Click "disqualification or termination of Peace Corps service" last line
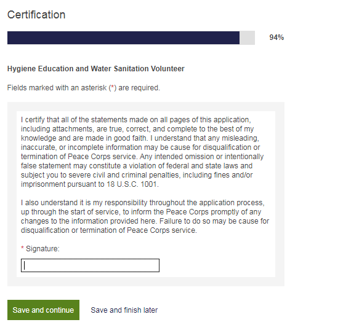Image resolution: width=359 pixels, height=333 pixels. [x=109, y=230]
